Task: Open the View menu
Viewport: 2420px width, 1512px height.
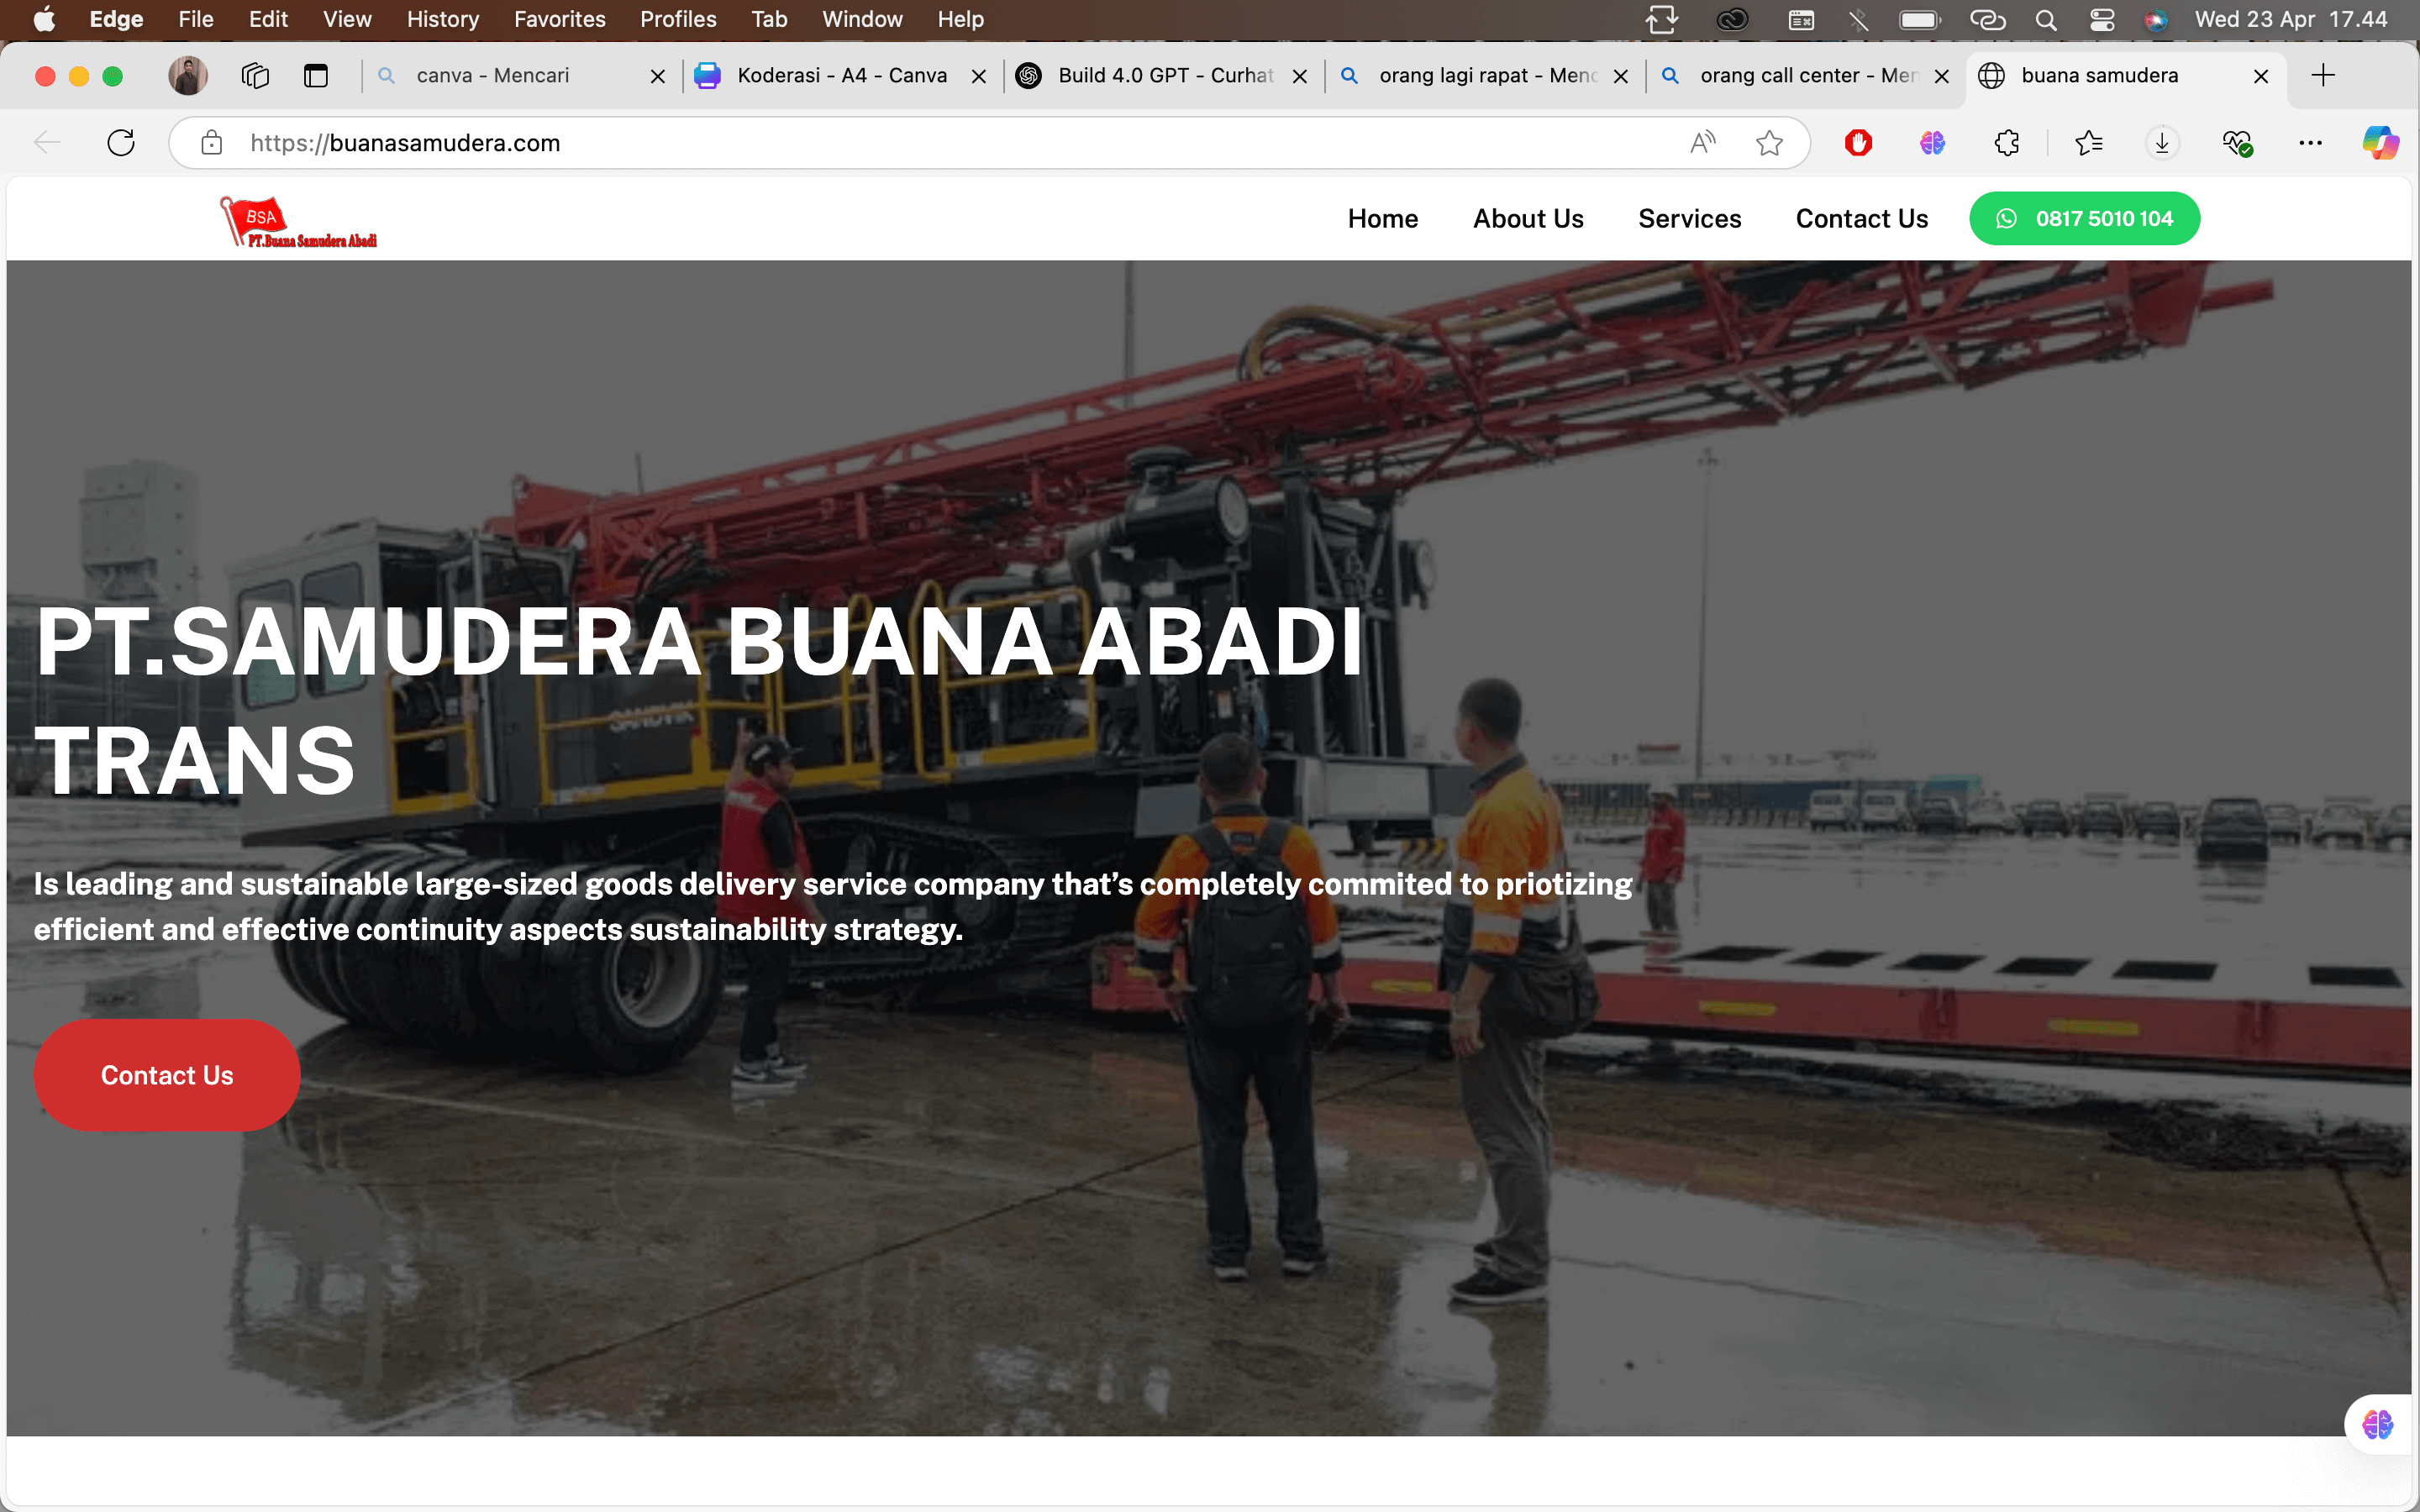Action: tap(347, 19)
